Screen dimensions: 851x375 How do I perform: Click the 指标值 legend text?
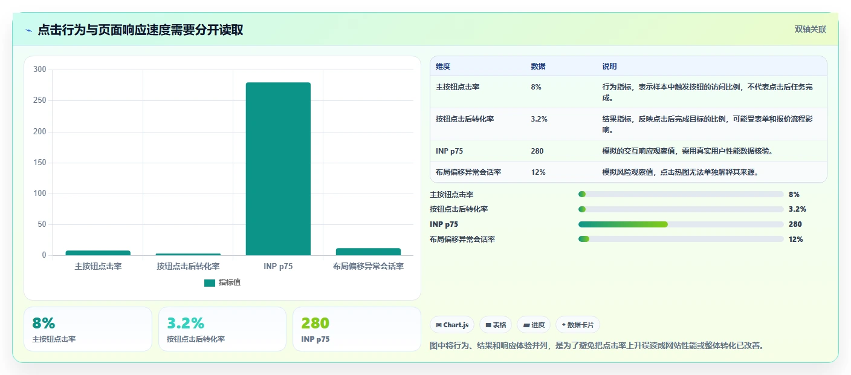(230, 282)
